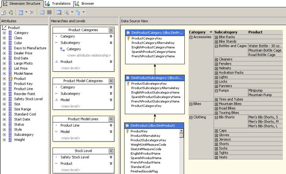Click the Size Range attribute grid icon
Viewport: 286px width, 174px height.
click(x=10, y=109)
